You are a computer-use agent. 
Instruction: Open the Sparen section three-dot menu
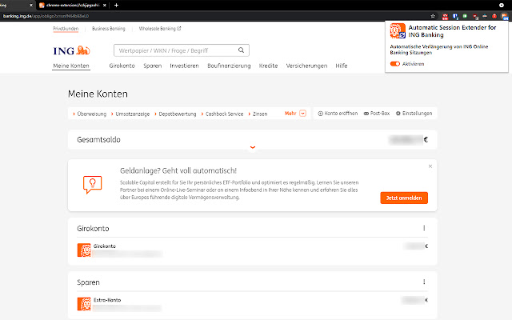[x=424, y=282]
